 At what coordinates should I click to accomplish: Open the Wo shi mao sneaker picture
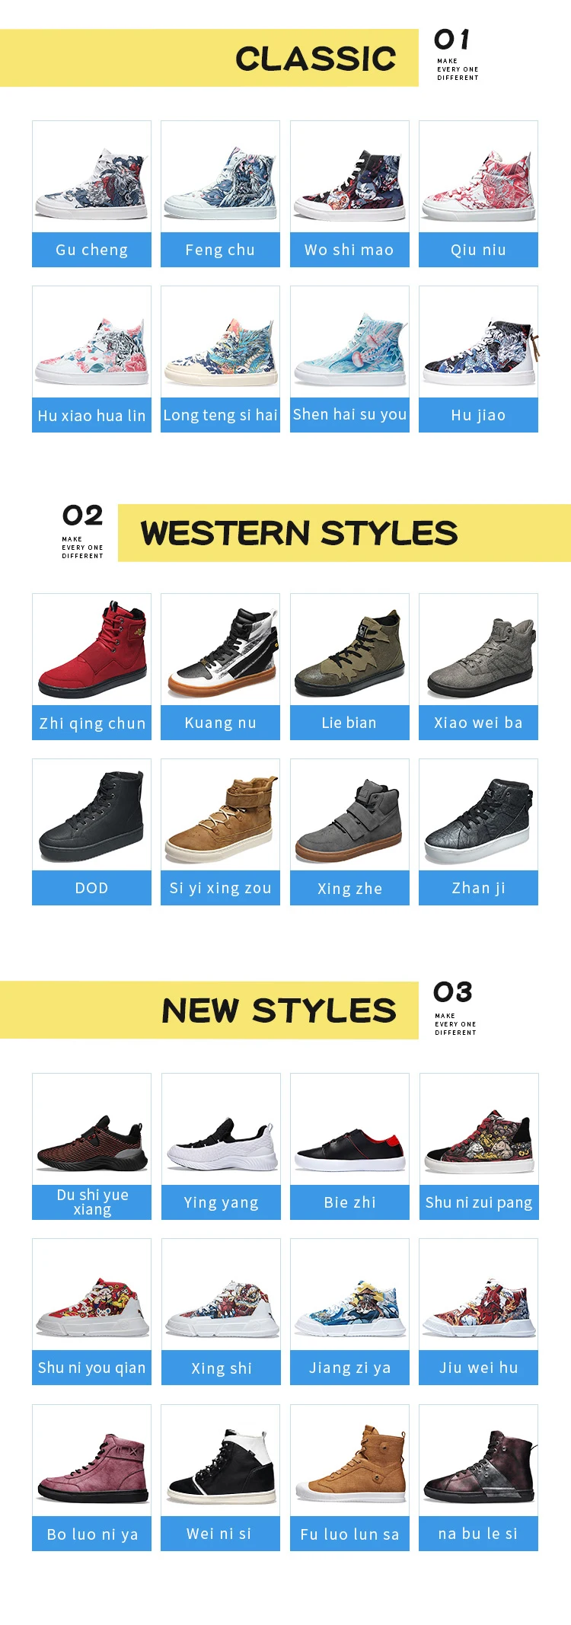point(349,177)
